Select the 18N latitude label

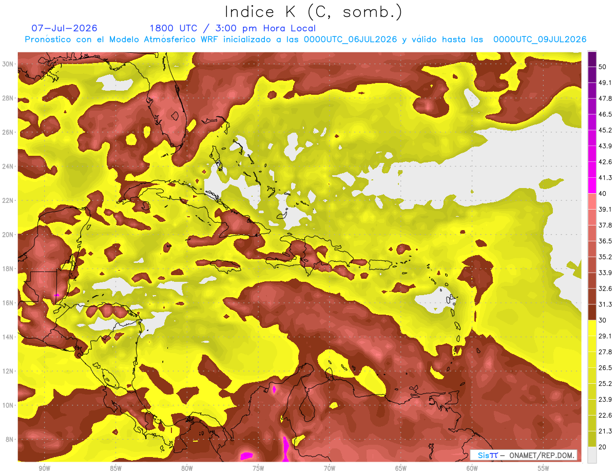point(8,269)
